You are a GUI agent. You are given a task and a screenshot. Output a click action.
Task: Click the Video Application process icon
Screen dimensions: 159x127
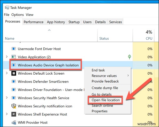[x=14, y=57]
